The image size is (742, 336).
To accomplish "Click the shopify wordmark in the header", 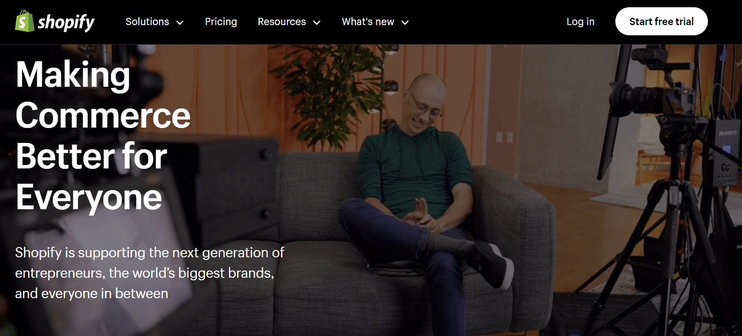I will (67, 21).
